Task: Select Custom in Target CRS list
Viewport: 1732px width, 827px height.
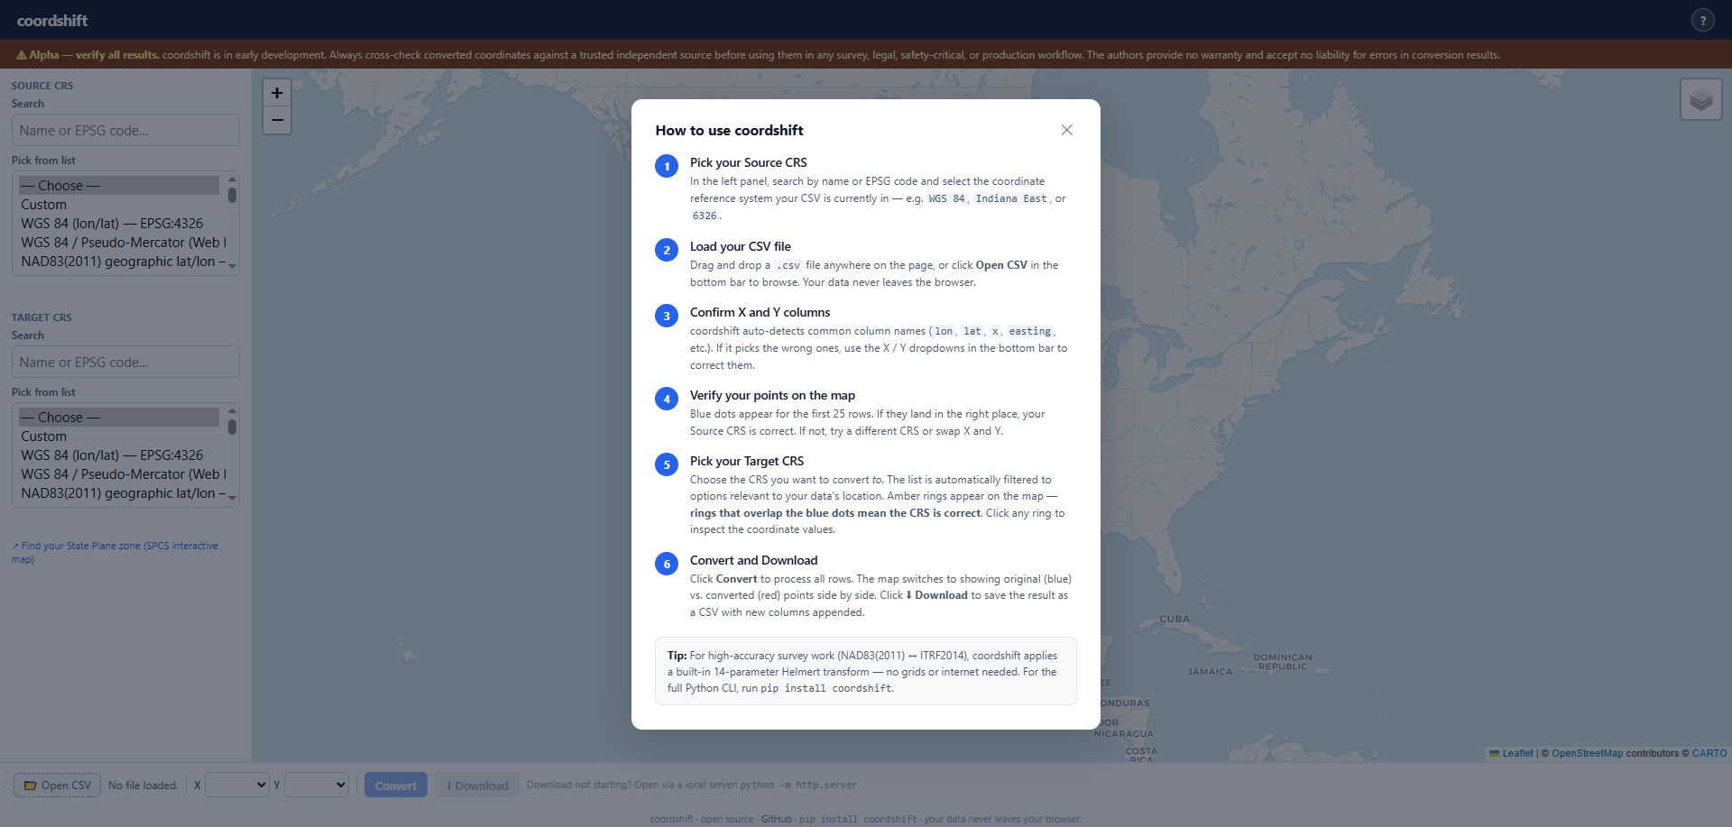Action: (119, 436)
